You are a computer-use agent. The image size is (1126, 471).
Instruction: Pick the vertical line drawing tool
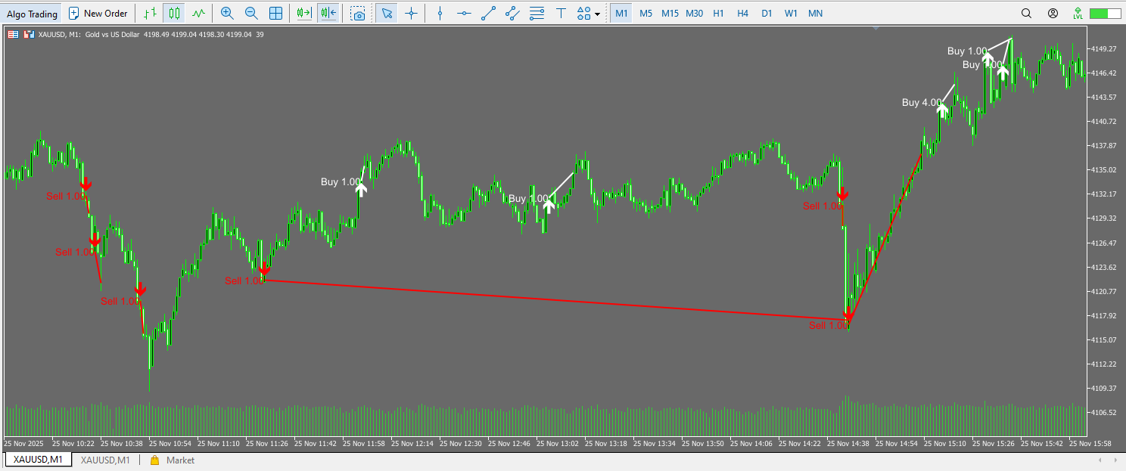coord(440,13)
